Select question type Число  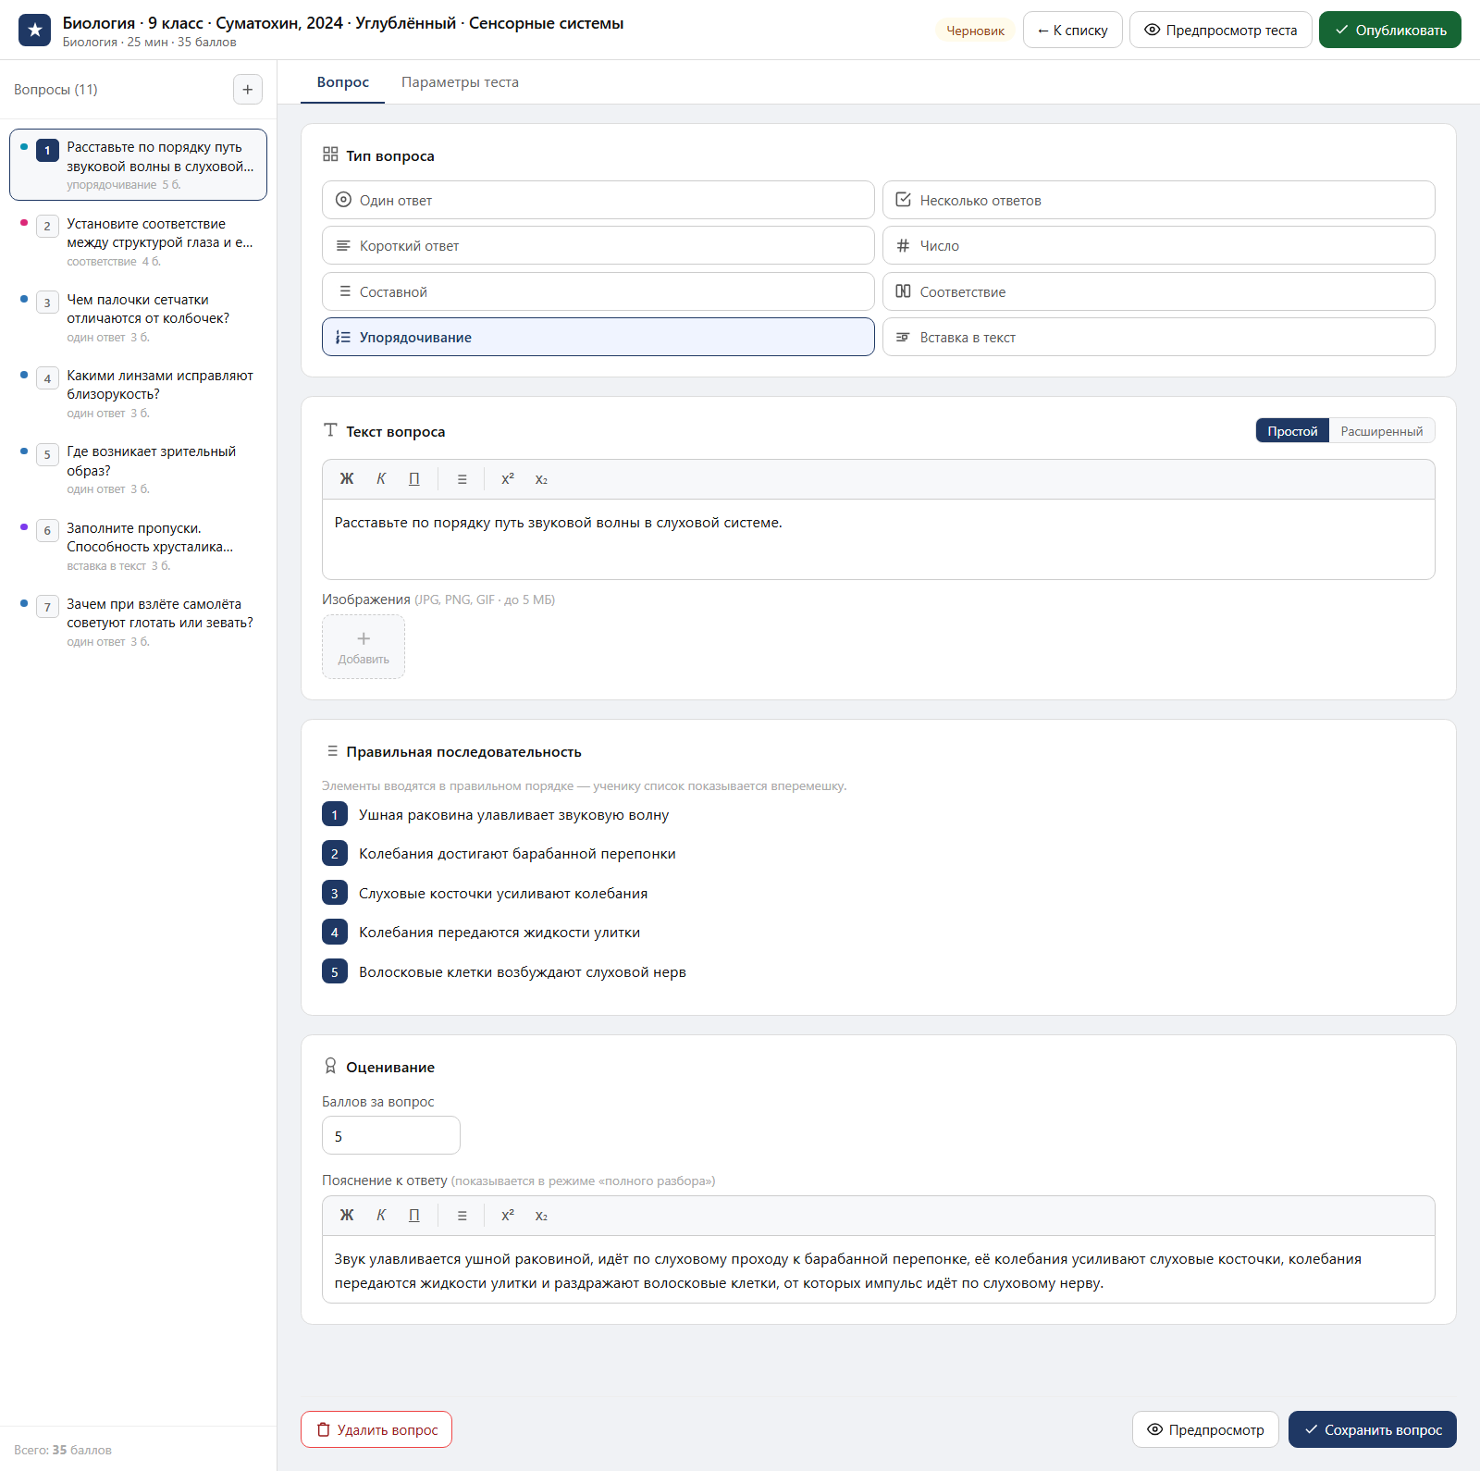tap(1158, 245)
